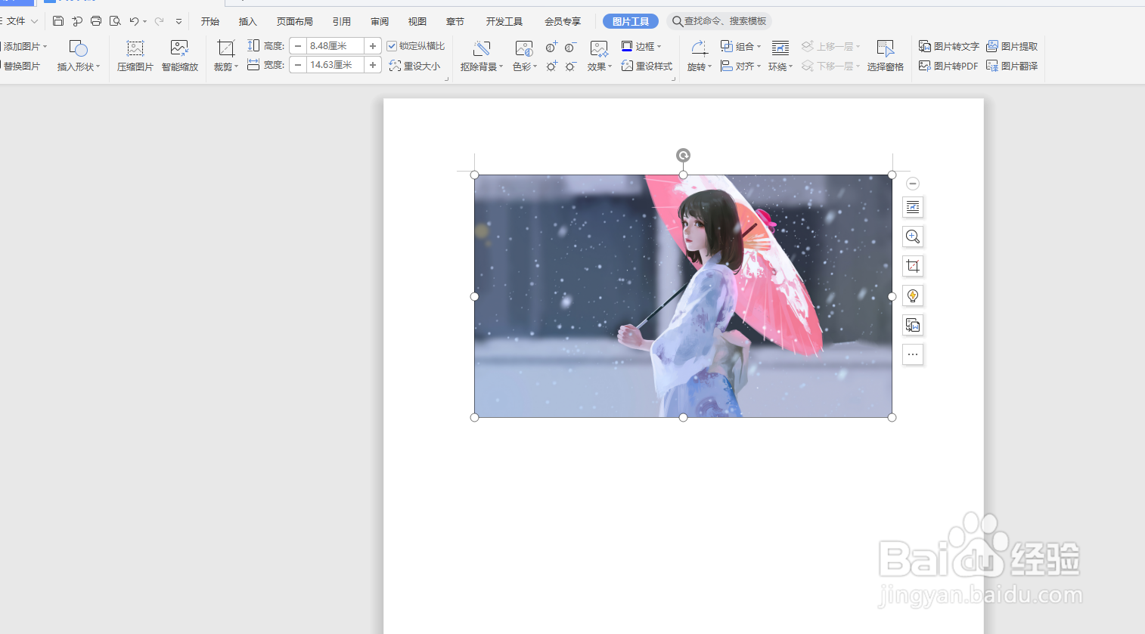Decrease picture contrast icon
The image size is (1145, 634).
[571, 47]
